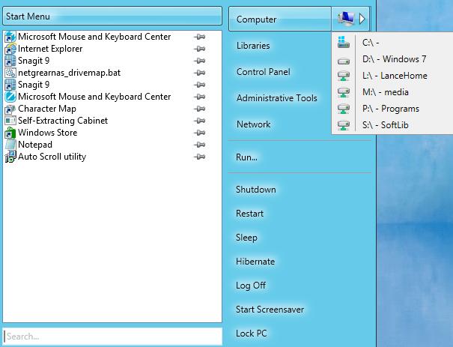Open Control Panel from the right pane
The width and height of the screenshot is (453, 347).
[263, 72]
